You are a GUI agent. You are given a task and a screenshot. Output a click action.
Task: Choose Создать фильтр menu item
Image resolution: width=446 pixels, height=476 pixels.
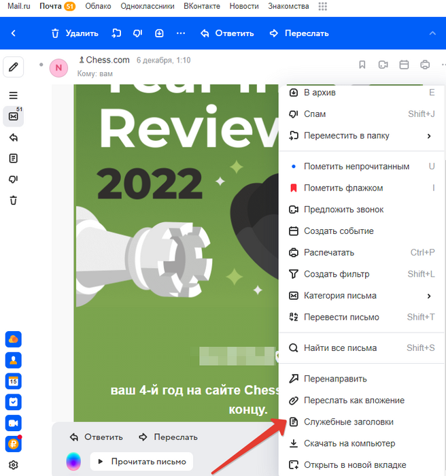[x=362, y=274]
